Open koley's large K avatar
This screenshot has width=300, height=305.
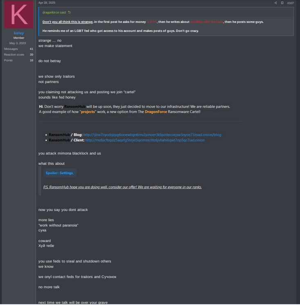19,14
